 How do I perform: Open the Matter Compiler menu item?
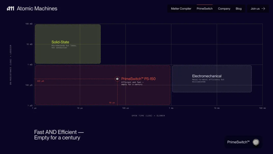pos(181,9)
